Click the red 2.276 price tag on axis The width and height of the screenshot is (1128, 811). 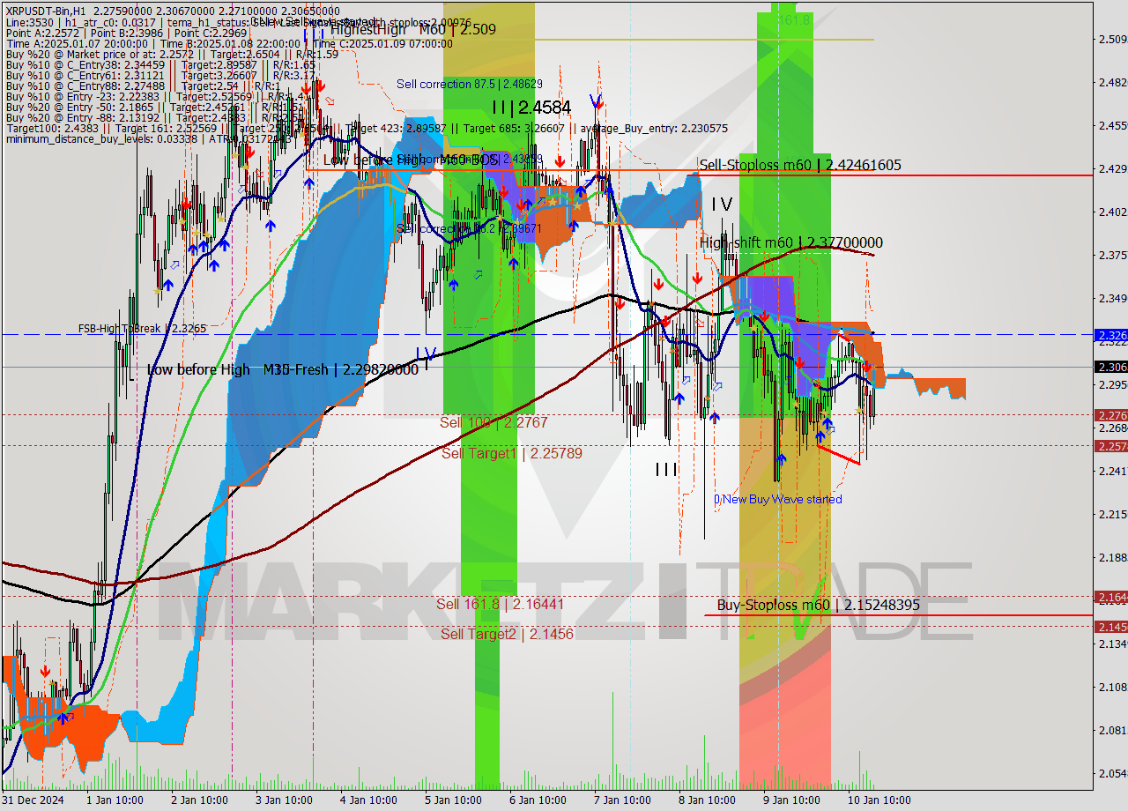tap(1110, 415)
